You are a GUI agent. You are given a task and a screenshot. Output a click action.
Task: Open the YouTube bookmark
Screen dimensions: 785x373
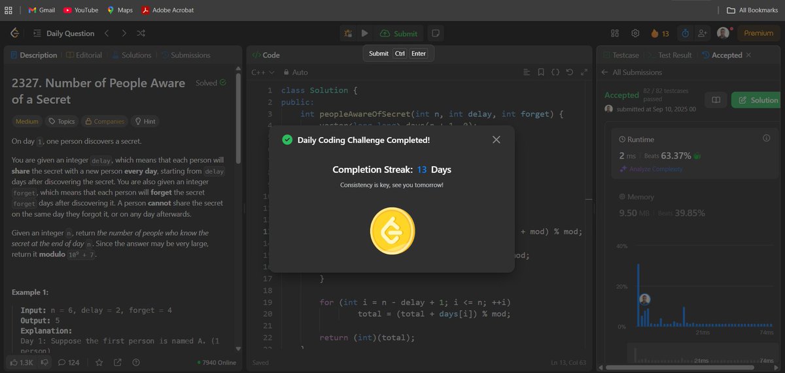[x=80, y=10]
